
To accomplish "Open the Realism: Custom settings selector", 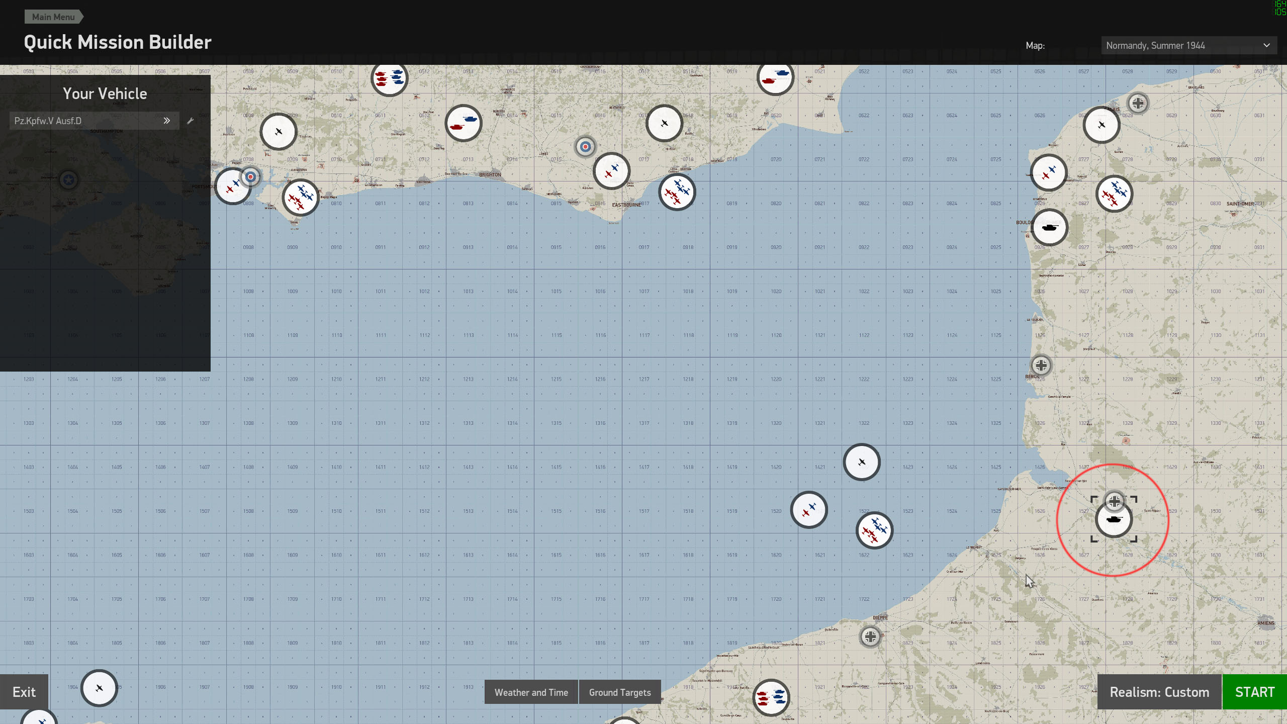I will point(1159,692).
